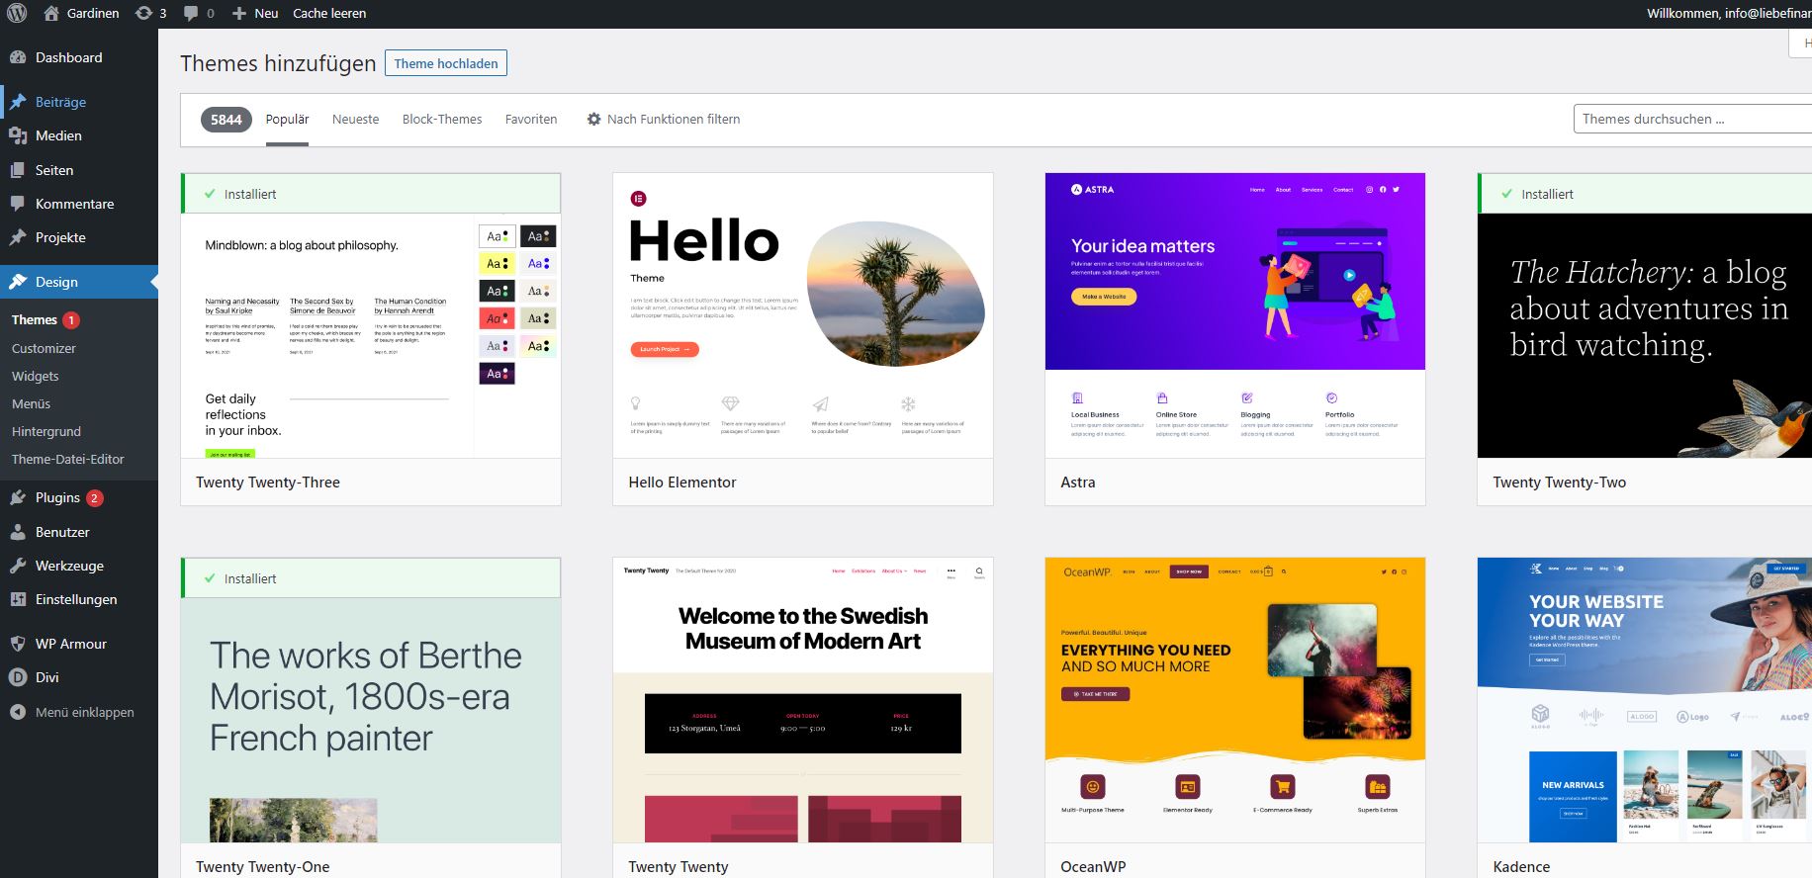The image size is (1812, 878).
Task: Open the Menüs submenu link
Action: click(31, 403)
